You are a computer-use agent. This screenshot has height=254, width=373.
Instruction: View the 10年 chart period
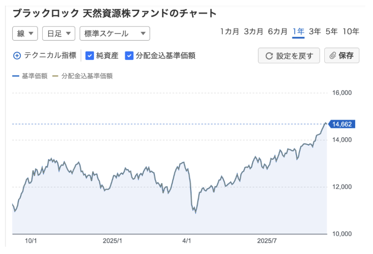click(x=351, y=31)
